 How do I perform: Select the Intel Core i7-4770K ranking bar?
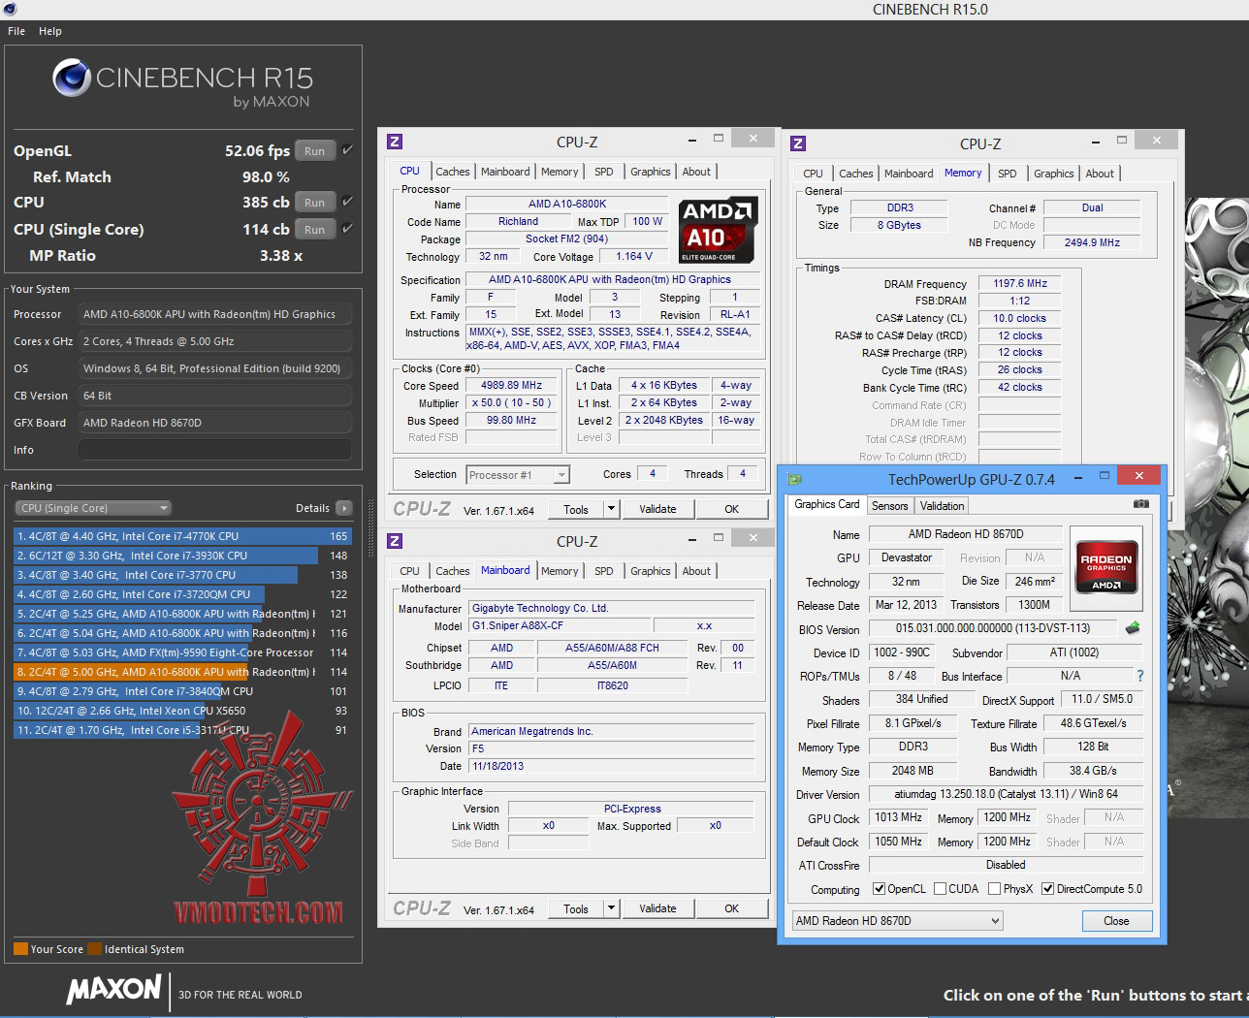[x=182, y=536]
